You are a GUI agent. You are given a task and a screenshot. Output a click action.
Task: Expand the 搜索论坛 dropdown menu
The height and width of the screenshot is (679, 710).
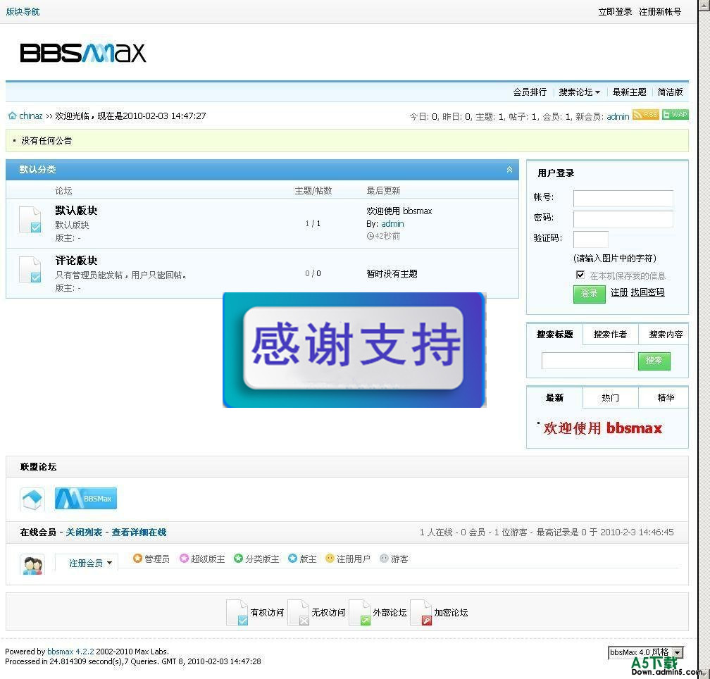579,92
